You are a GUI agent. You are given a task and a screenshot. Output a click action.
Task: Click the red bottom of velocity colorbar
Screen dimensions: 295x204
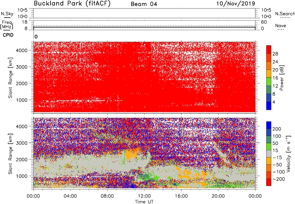pyautogui.click(x=269, y=182)
